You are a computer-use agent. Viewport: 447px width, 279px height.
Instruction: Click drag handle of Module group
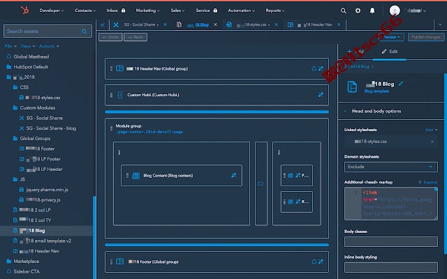tap(111, 129)
